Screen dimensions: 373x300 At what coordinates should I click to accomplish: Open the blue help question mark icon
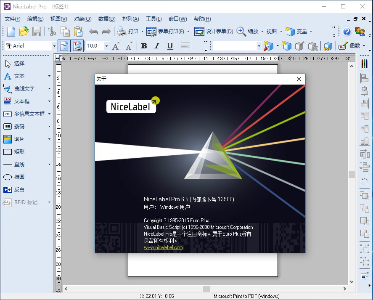(347, 32)
